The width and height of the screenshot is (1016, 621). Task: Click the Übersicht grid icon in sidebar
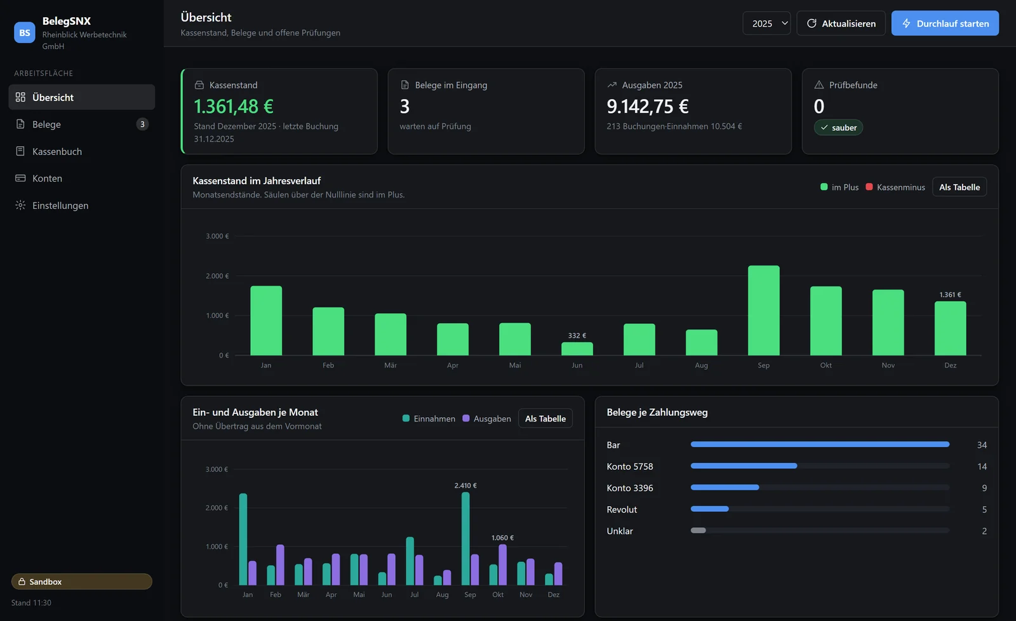coord(20,97)
